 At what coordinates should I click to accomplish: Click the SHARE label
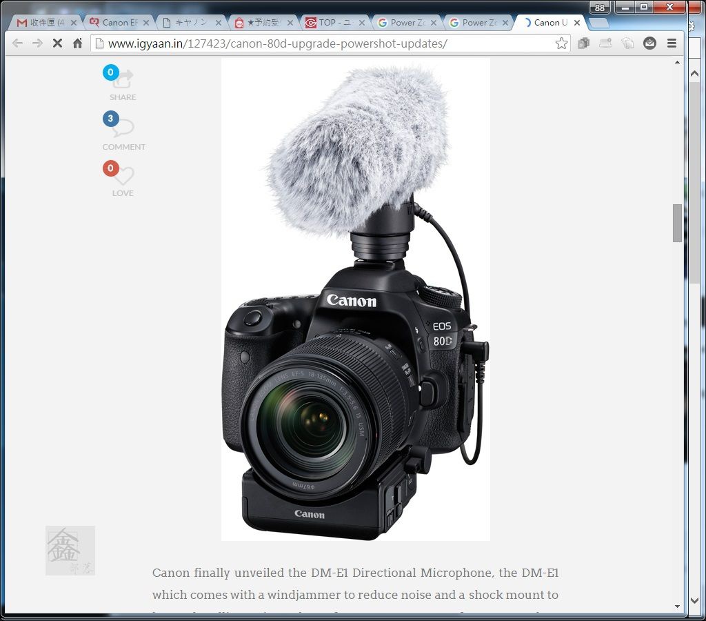(x=123, y=97)
